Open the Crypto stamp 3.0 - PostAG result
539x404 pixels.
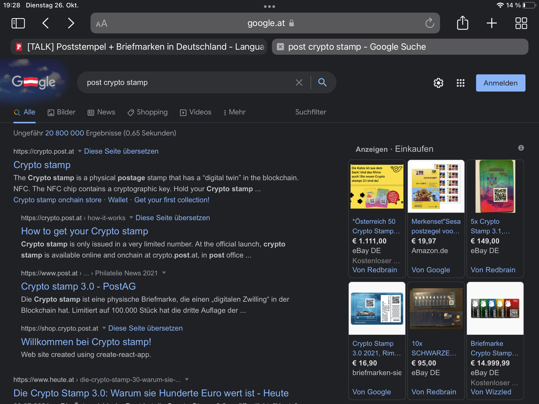pos(78,286)
